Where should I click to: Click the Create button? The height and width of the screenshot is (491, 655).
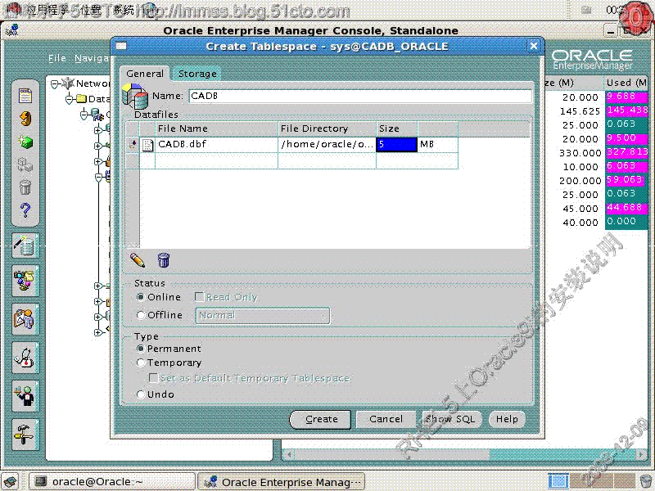click(x=321, y=419)
